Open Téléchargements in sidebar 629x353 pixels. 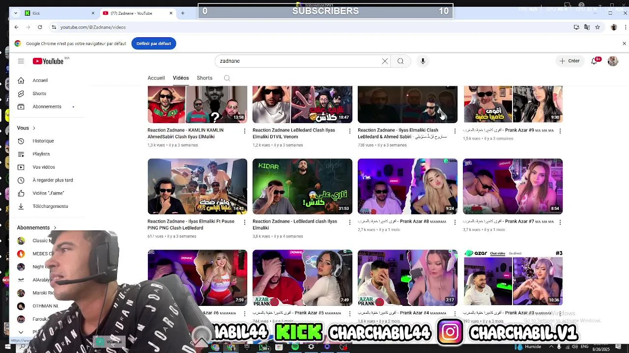[x=50, y=206]
